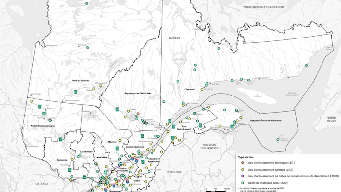Click the Anticosti island label

[x=258, y=96]
